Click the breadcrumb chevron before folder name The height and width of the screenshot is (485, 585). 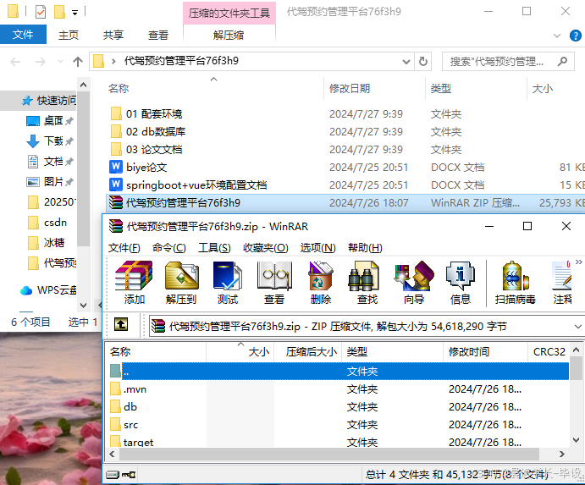coord(113,61)
